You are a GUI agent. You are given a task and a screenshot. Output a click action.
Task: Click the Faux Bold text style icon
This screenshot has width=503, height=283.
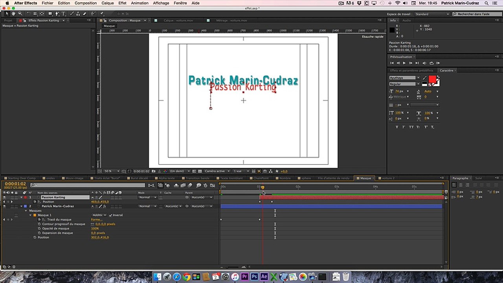tap(397, 127)
